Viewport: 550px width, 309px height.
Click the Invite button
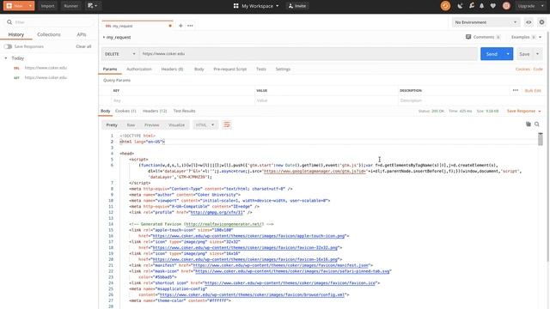pos(297,6)
